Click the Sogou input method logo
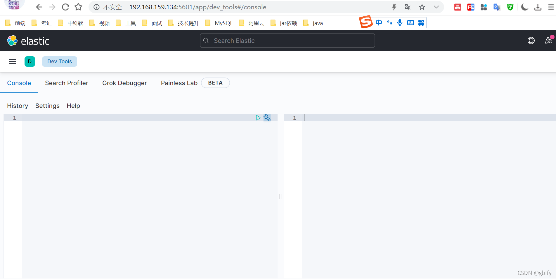This screenshot has width=556, height=279. tap(366, 22)
